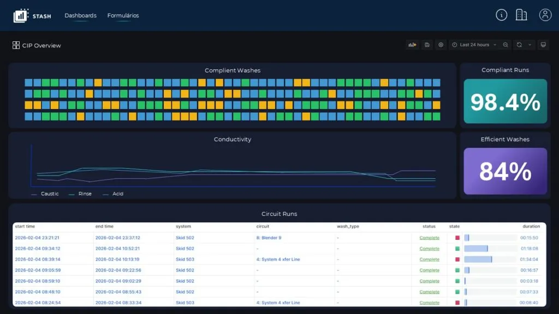The width and height of the screenshot is (559, 314).
Task: Open the info icon in the header
Action: coord(501,15)
